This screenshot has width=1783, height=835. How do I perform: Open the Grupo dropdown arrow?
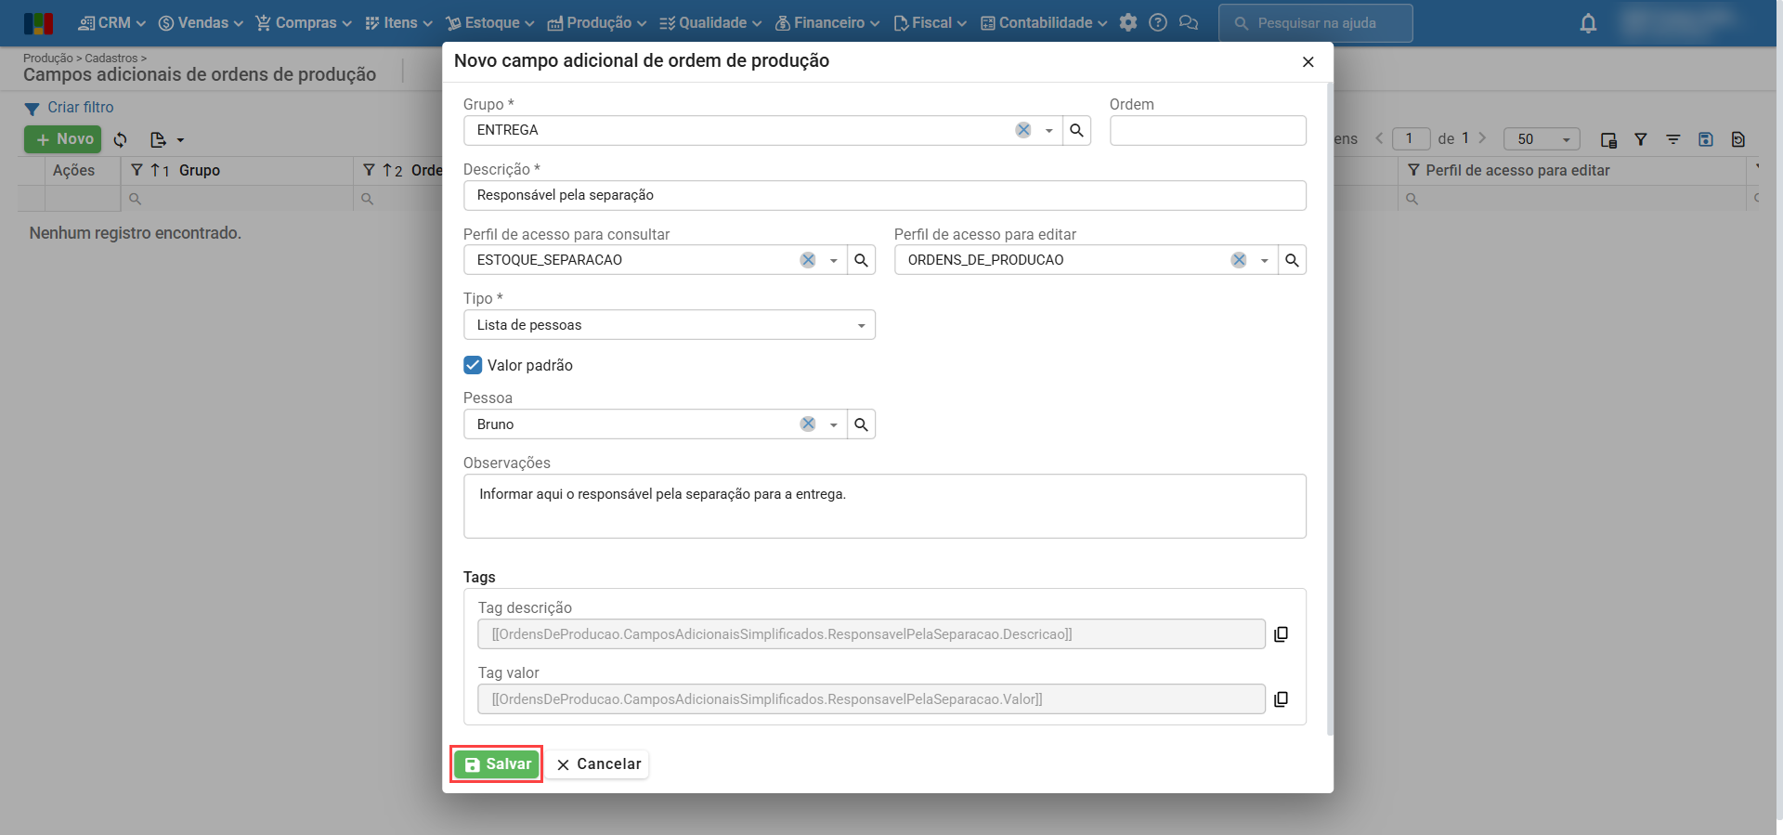pyautogui.click(x=1048, y=130)
